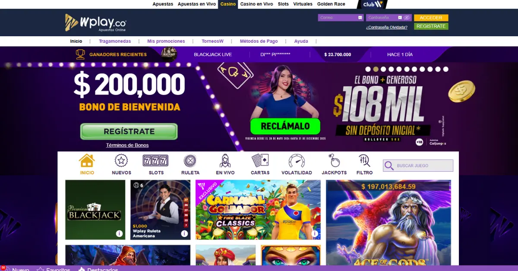Expand the Mis promociones submenu dots

pyautogui.click(x=193, y=41)
